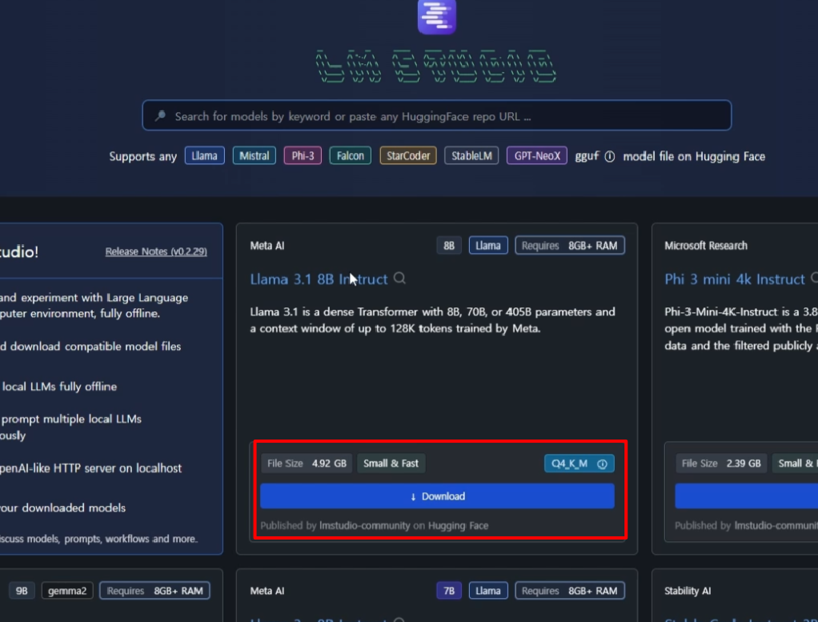Choose the StableLM tag

tap(471, 155)
